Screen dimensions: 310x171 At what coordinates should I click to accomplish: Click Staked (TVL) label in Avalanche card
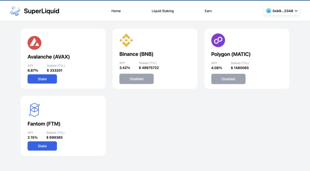[x=56, y=66]
